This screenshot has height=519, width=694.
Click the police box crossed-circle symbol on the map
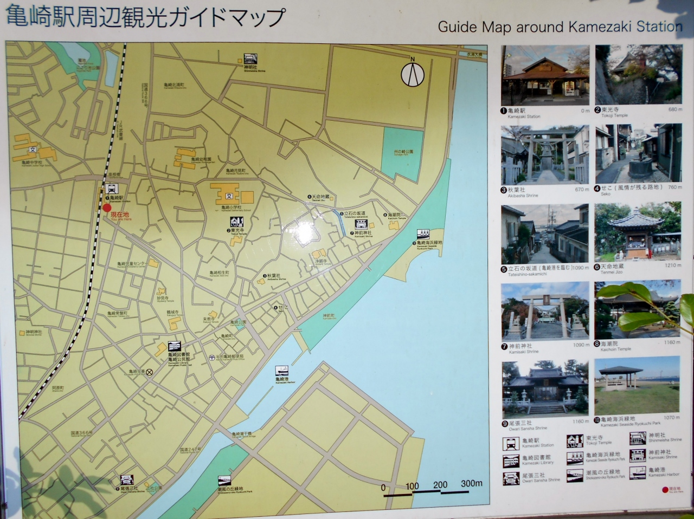(x=149, y=372)
